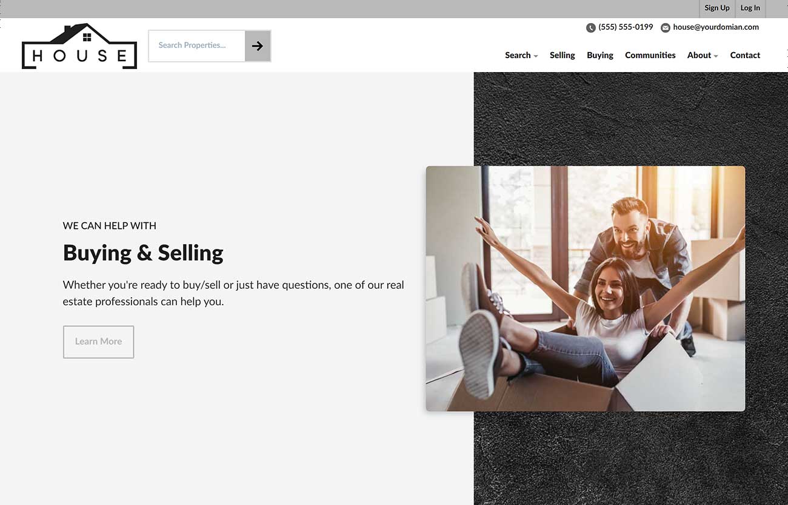Click the email envelope icon
Image resolution: width=788 pixels, height=505 pixels.
click(x=666, y=28)
